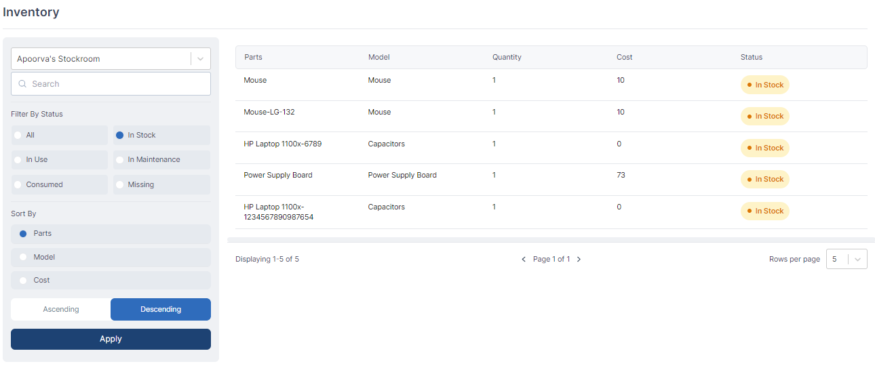Click the Quantity column header
This screenshot has height=366, width=875.
click(507, 58)
